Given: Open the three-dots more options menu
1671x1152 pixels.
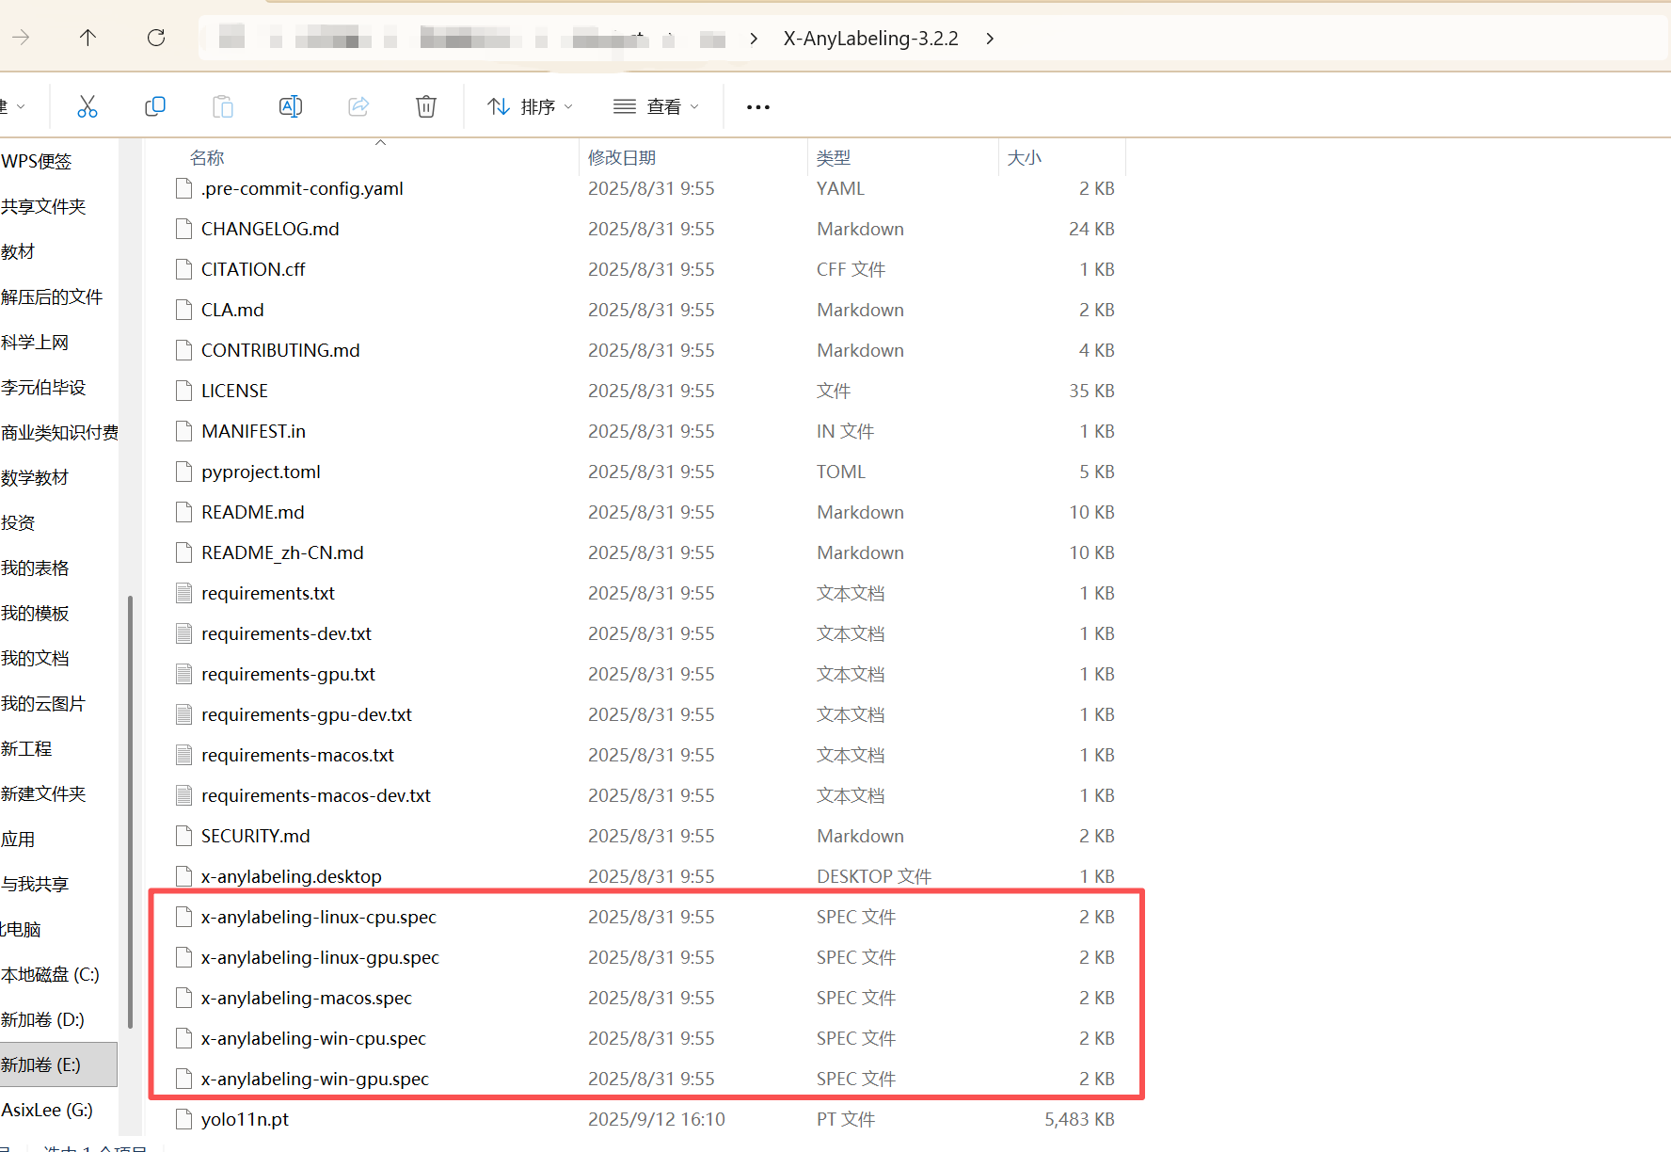Looking at the screenshot, I should 758,107.
